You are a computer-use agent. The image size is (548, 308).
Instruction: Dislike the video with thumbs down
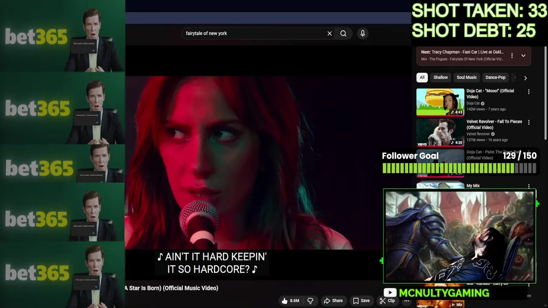point(310,301)
